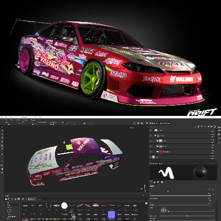Open the Plugins menu
This screenshot has width=221, height=221.
(33, 120)
